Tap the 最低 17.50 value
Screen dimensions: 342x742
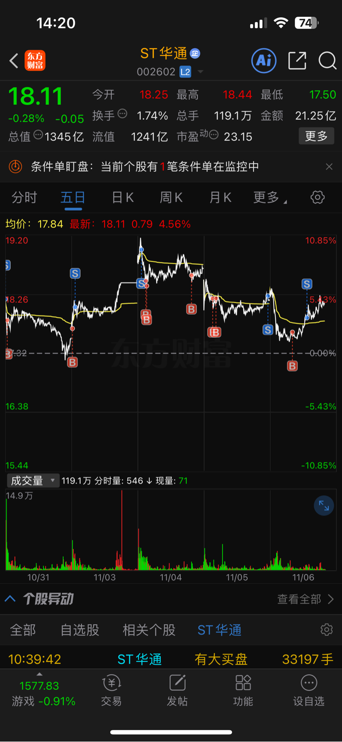click(323, 95)
